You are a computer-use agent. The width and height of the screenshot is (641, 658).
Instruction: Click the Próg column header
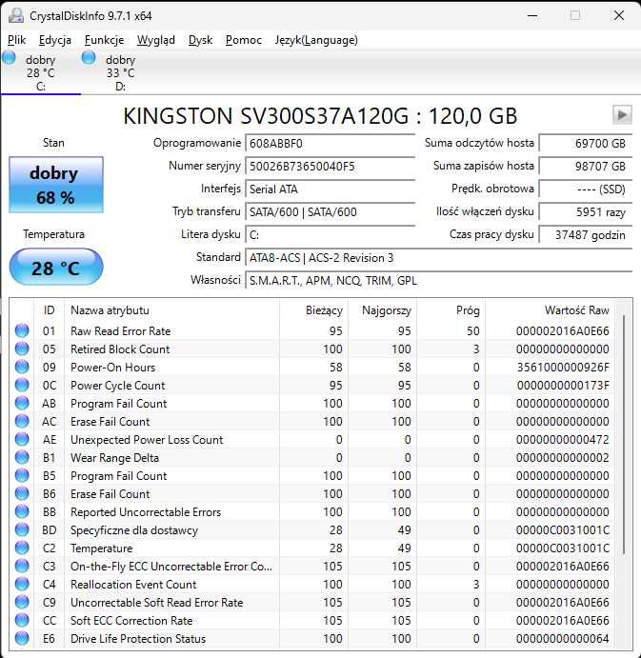pyautogui.click(x=451, y=310)
